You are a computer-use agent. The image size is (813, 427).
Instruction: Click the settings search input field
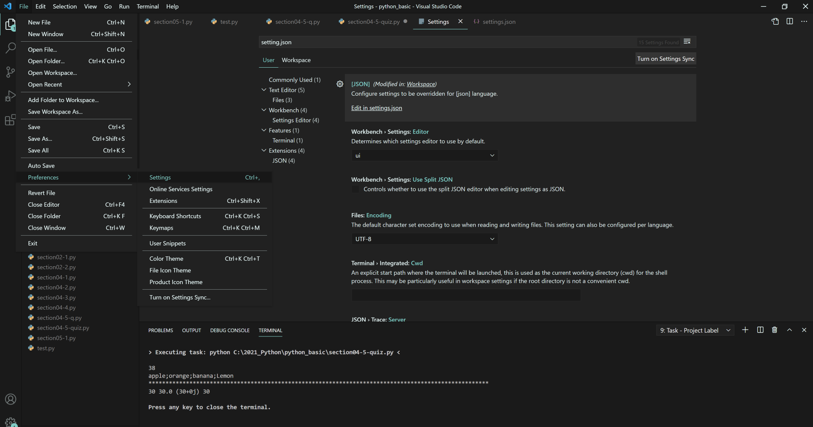coord(446,42)
